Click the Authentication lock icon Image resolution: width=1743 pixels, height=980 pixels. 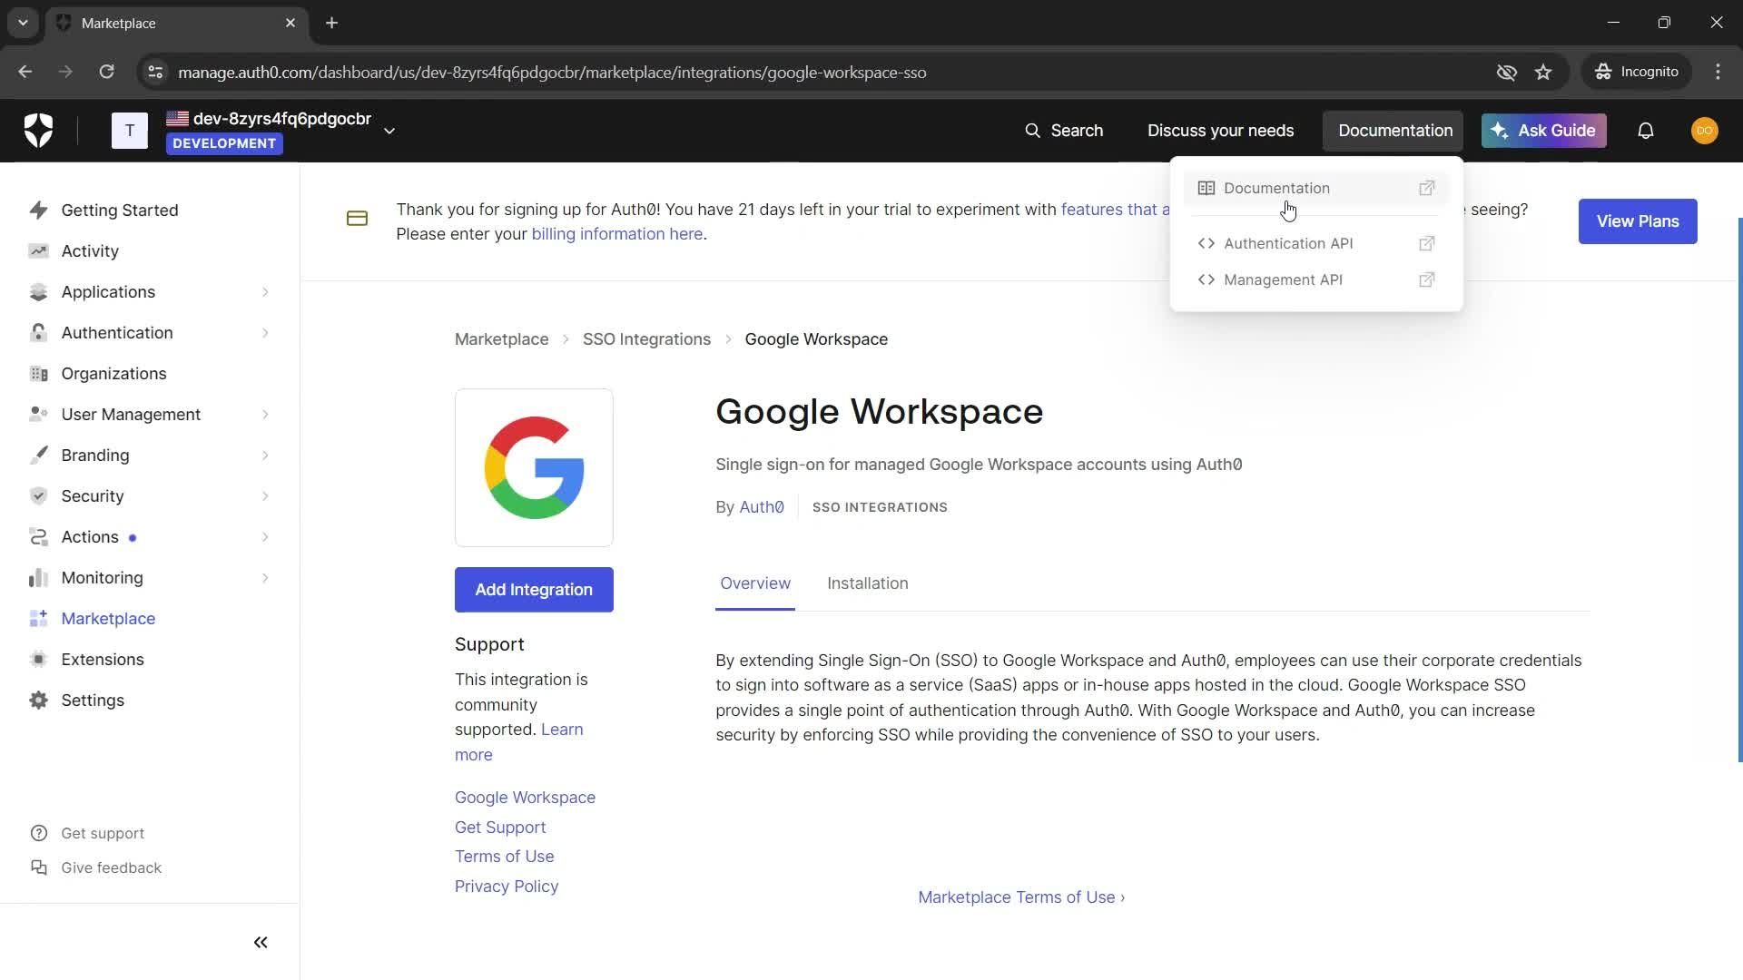point(38,333)
